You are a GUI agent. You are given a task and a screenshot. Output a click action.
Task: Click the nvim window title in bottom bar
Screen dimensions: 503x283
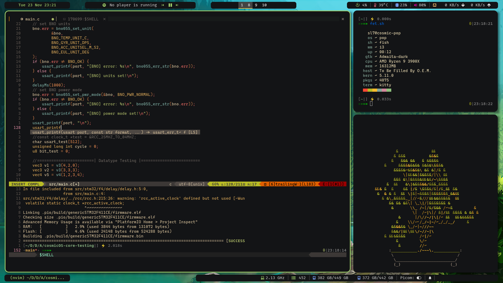(37, 278)
